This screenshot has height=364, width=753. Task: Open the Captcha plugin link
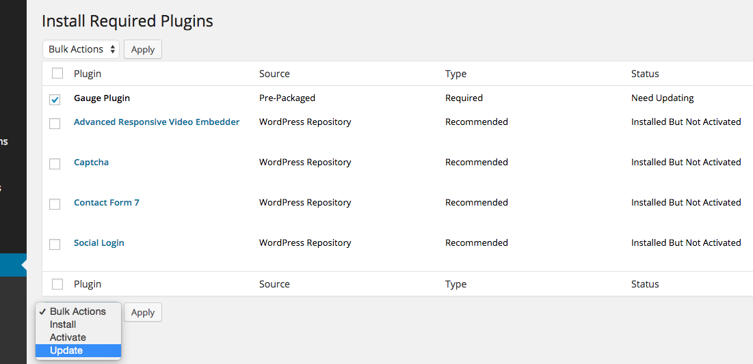91,162
